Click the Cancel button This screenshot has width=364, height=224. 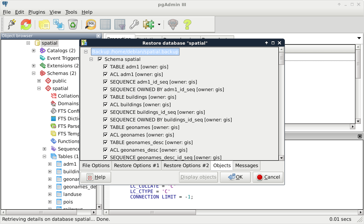coord(268,177)
